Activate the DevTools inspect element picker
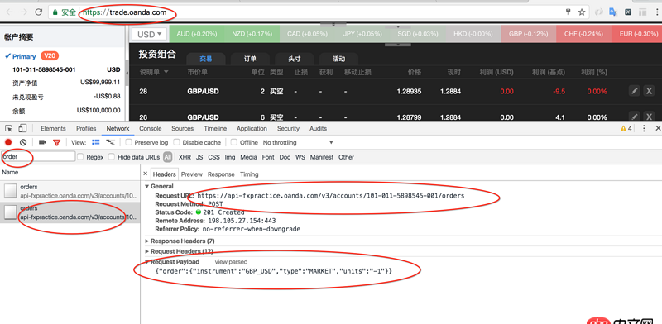This screenshot has height=324, width=662. click(x=8, y=128)
